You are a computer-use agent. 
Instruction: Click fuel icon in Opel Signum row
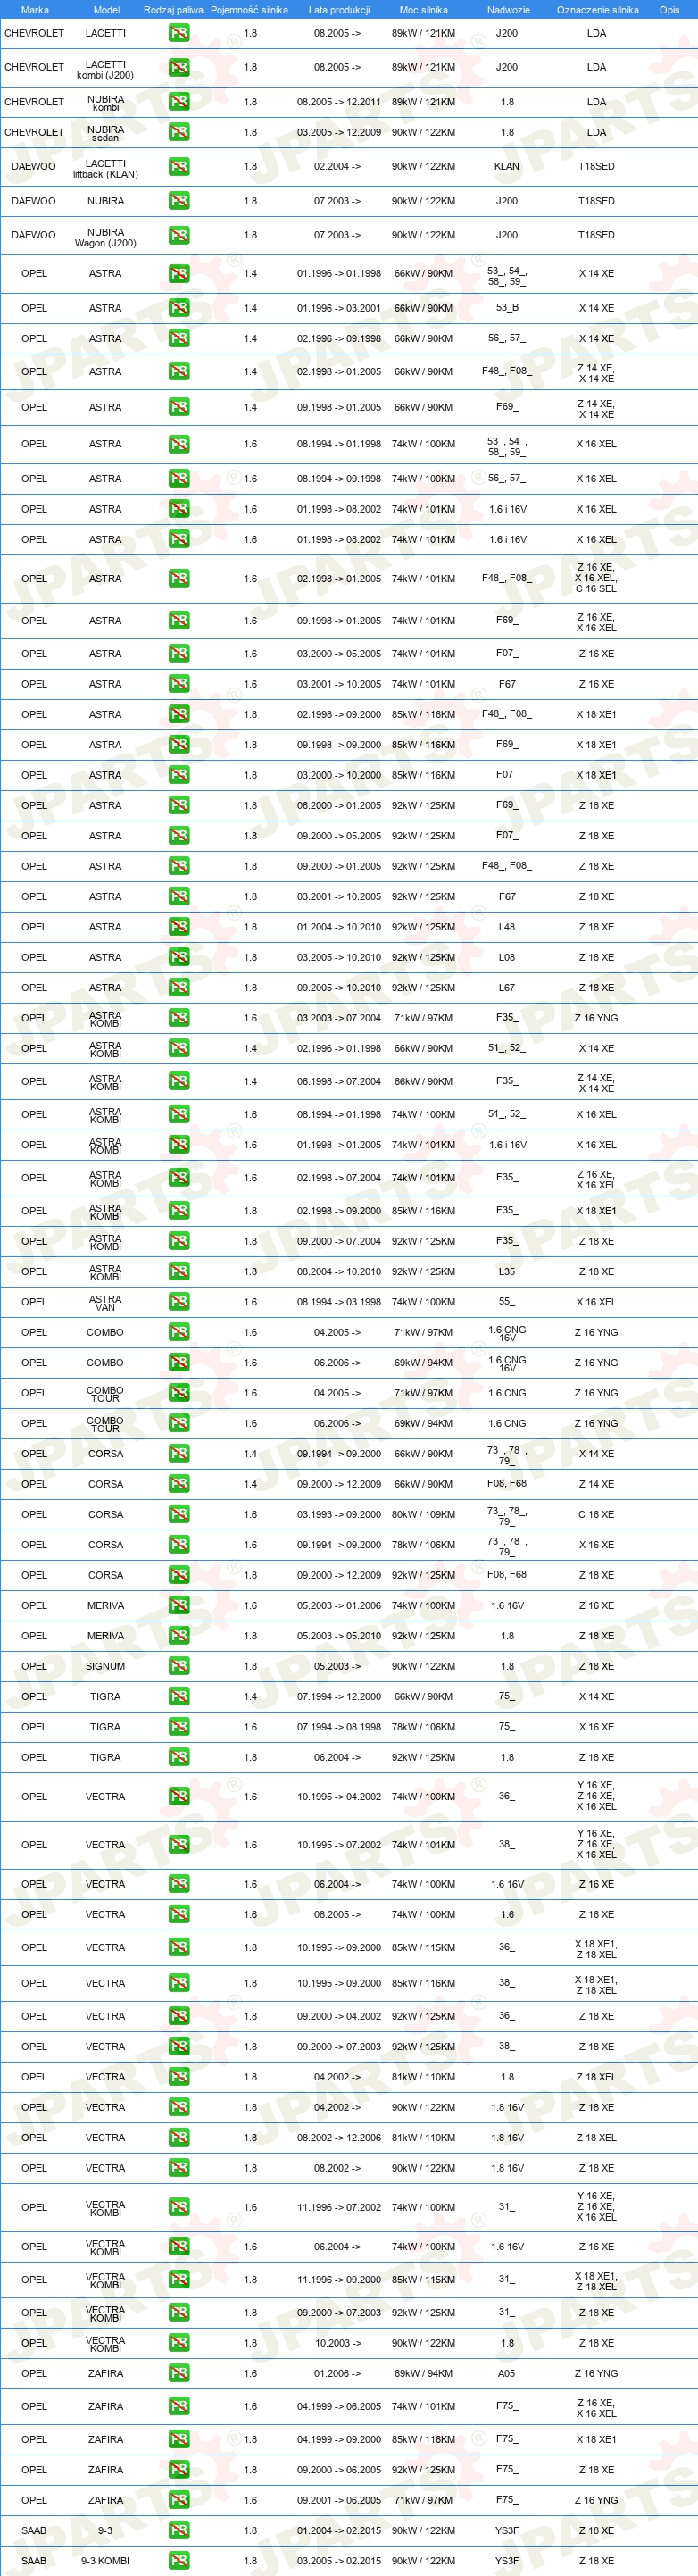pyautogui.click(x=179, y=1666)
